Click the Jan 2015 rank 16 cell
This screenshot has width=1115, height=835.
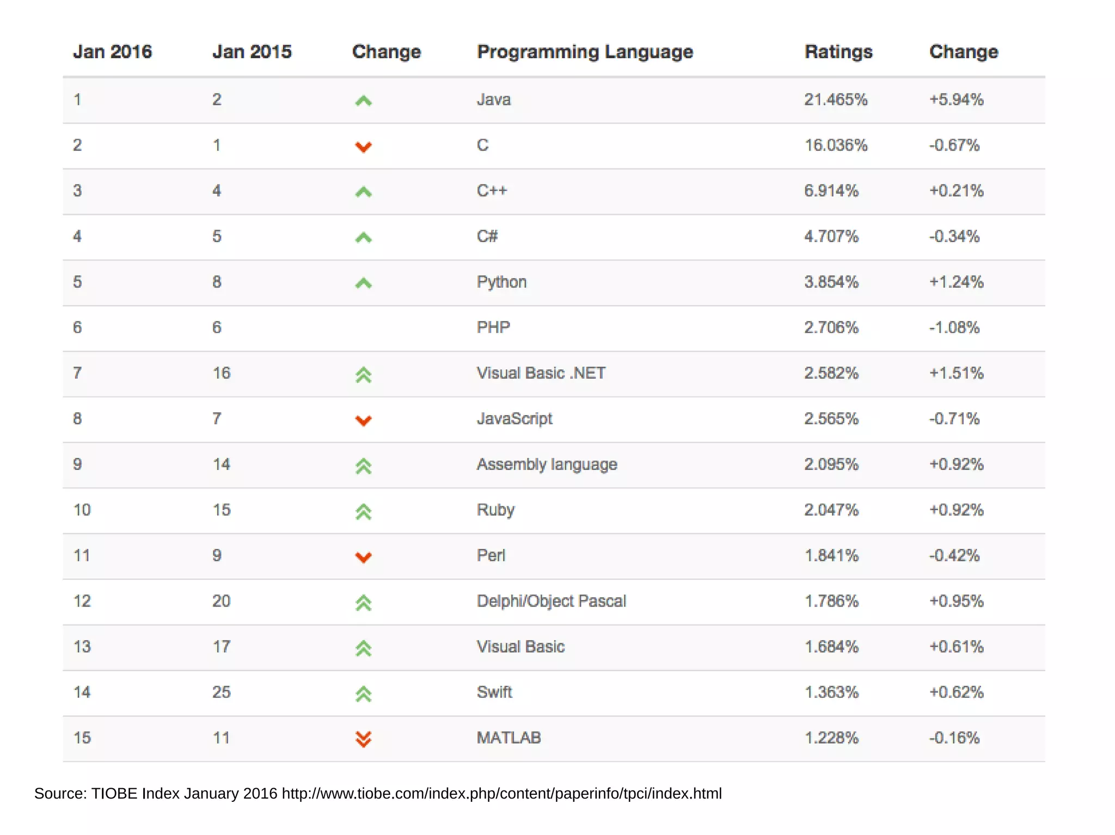[222, 373]
